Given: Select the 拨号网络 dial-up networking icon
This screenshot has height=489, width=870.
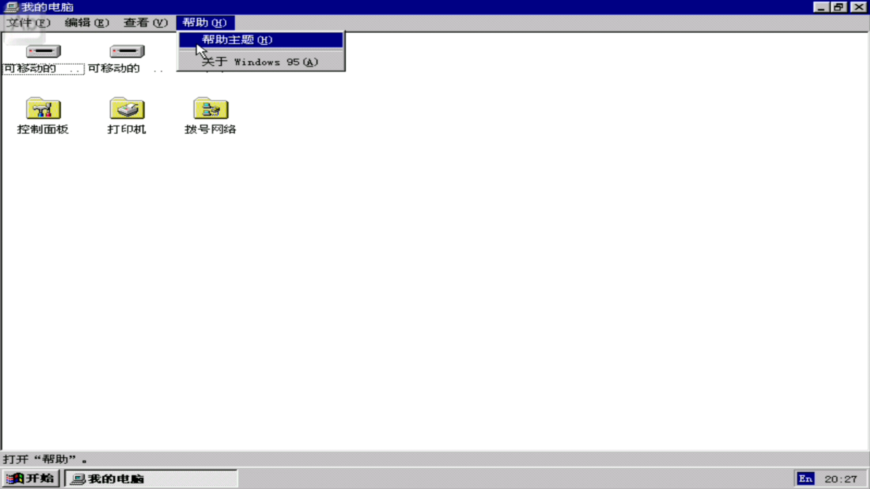Looking at the screenshot, I should 211,108.
